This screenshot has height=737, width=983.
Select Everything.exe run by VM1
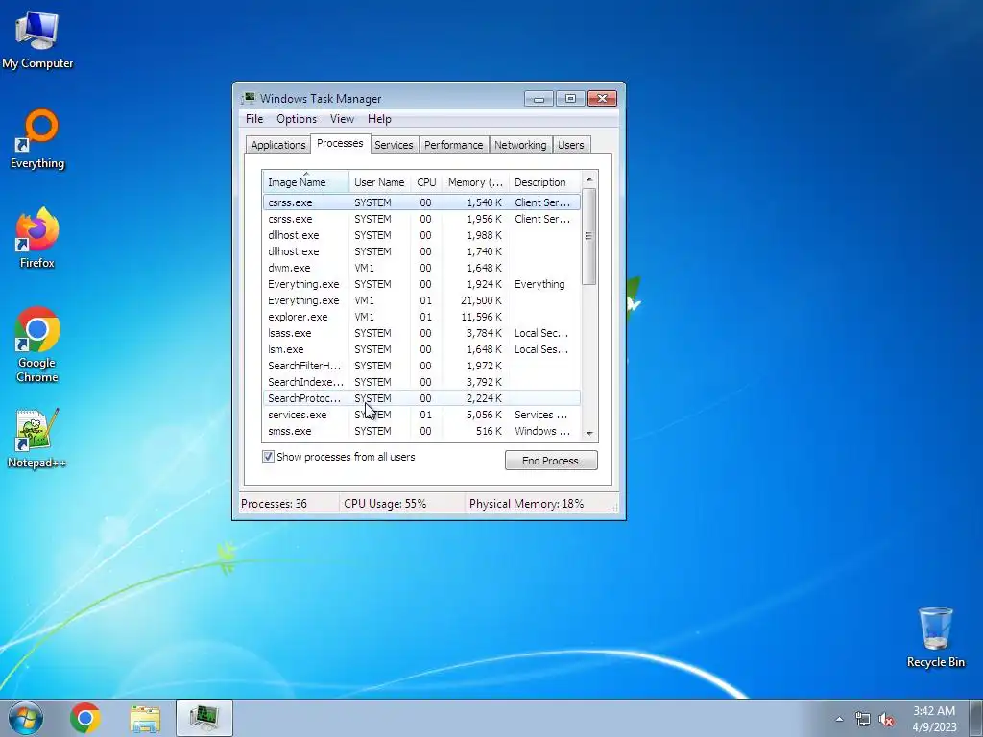tap(421, 300)
